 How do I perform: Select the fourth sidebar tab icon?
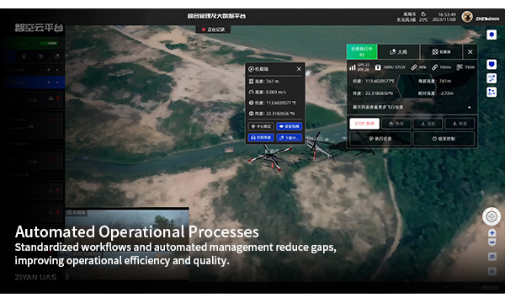[56, 56]
